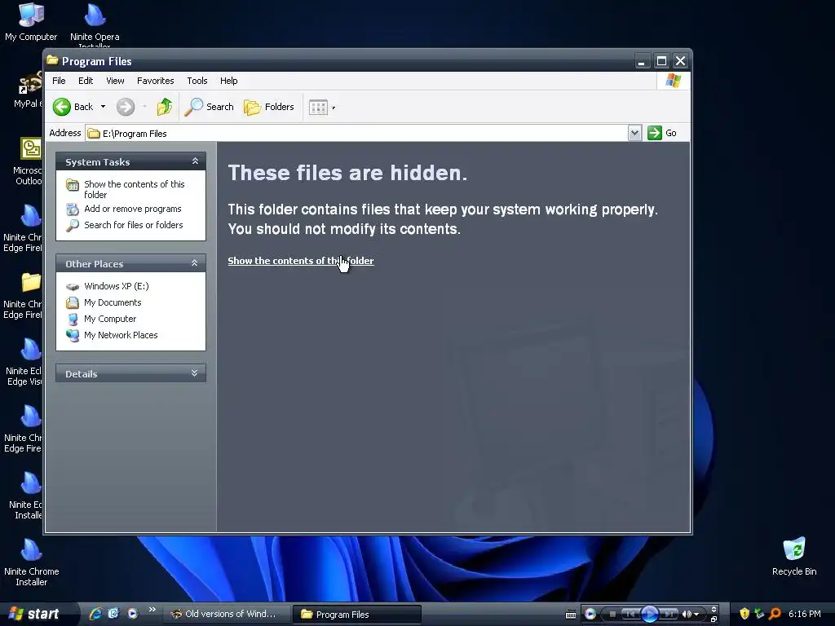
Task: Open My Computer in Other Places
Action: coord(110,319)
